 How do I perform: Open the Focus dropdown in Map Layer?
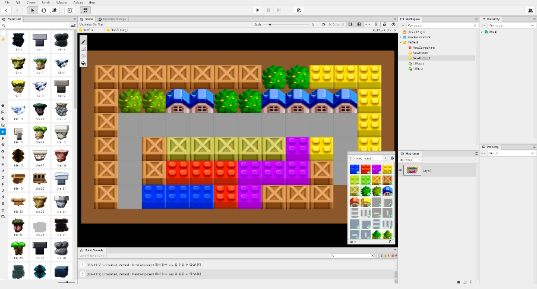410,160
